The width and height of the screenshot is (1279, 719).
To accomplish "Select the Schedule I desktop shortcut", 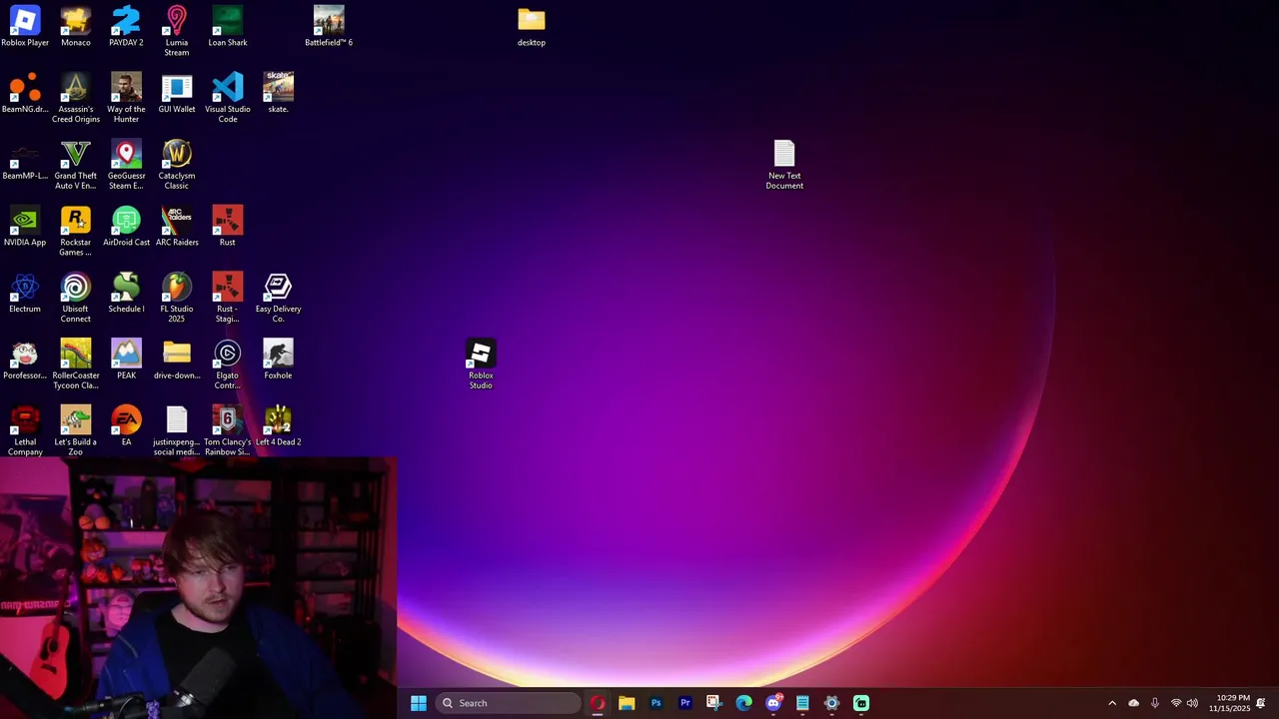I will pos(126,293).
